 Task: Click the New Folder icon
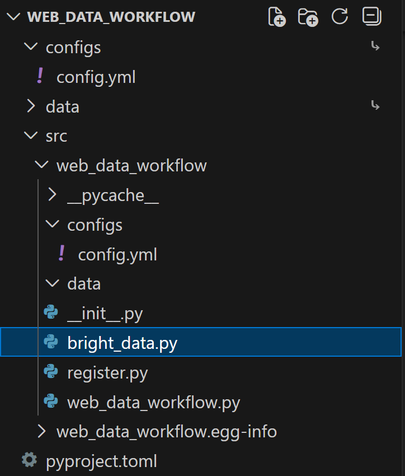point(308,17)
